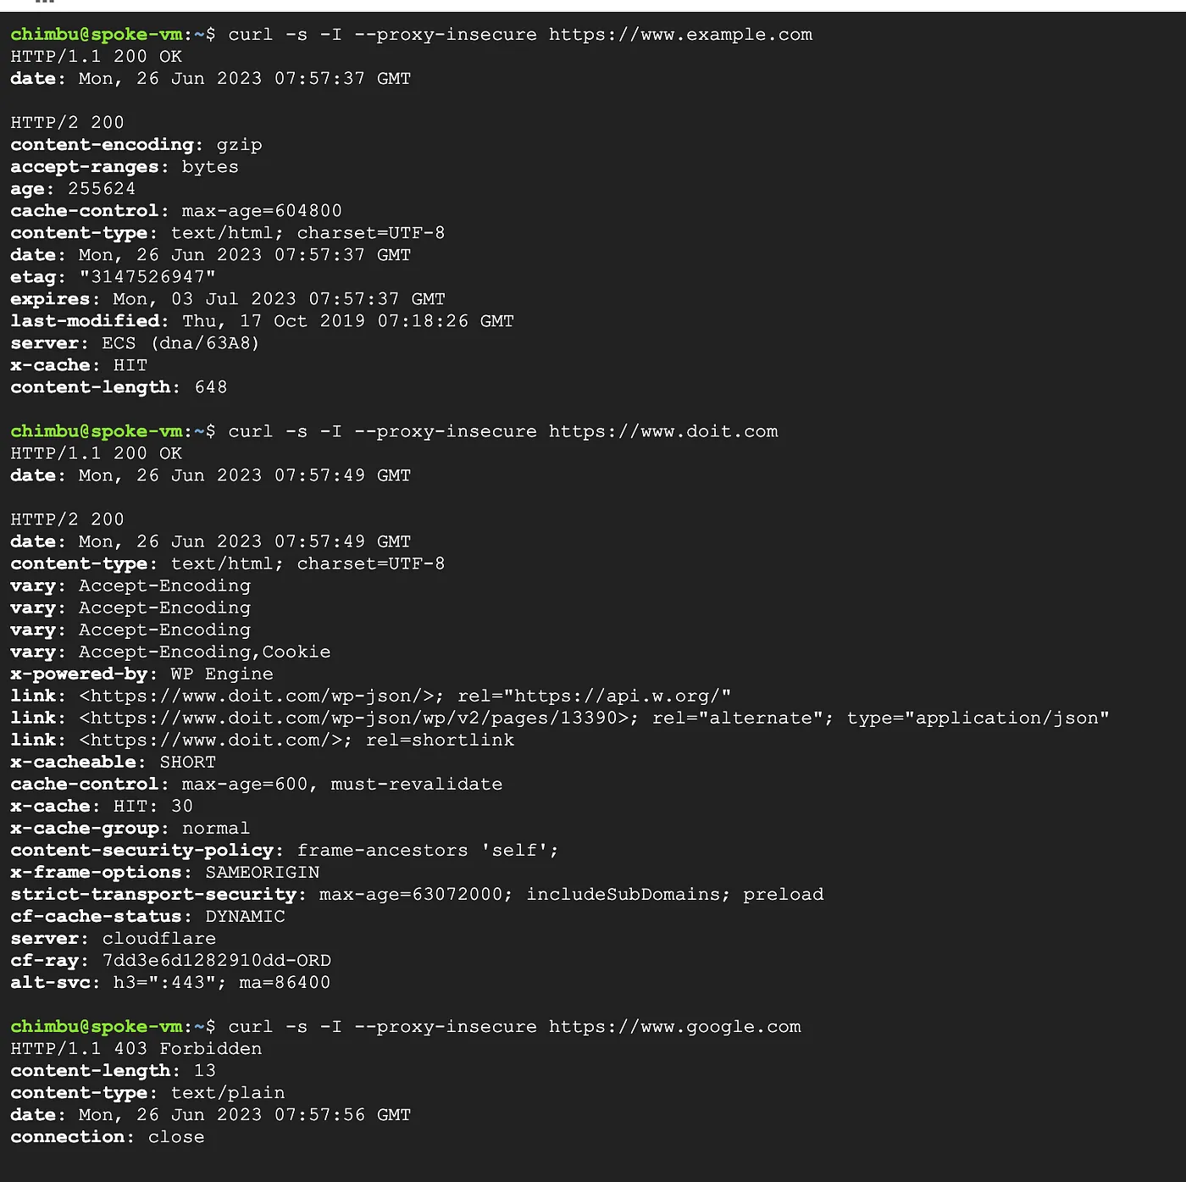Click the etag value "3147526947"
The image size is (1186, 1182).
coord(147,277)
